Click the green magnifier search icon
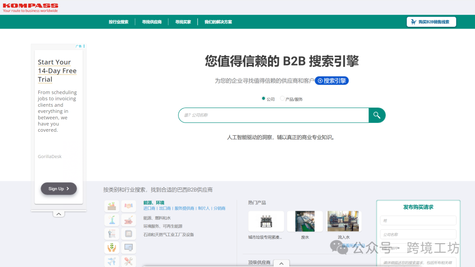 tap(377, 115)
